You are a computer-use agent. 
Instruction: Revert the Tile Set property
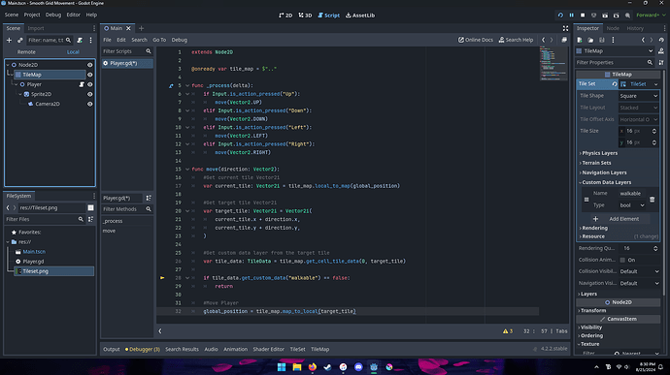pos(615,84)
